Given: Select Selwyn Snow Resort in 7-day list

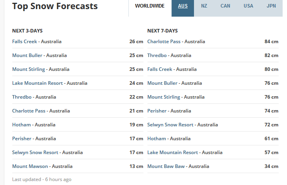Looking at the screenshot, I should pos(171,125).
